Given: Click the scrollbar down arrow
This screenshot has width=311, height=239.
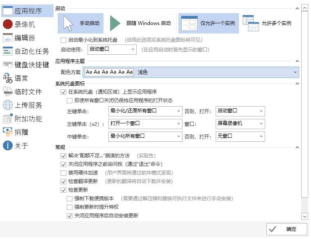Looking at the screenshot, I should (304, 216).
